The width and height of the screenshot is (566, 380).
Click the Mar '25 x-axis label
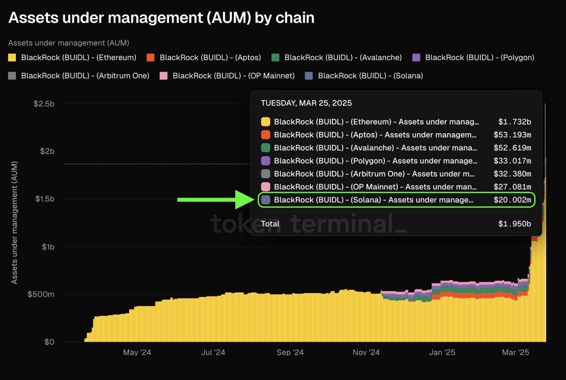pyautogui.click(x=515, y=352)
